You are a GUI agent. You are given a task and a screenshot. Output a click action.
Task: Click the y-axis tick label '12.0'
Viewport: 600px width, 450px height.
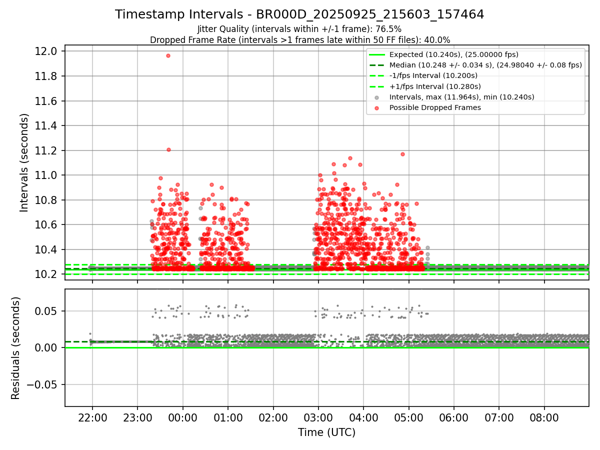point(46,51)
